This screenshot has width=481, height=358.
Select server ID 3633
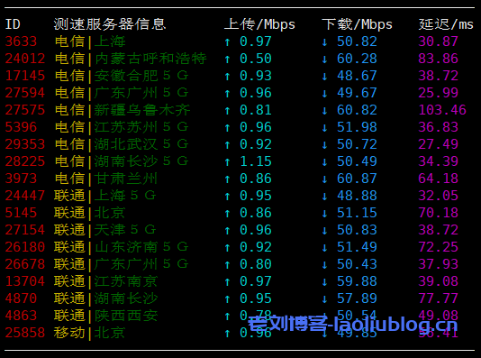[x=21, y=41]
